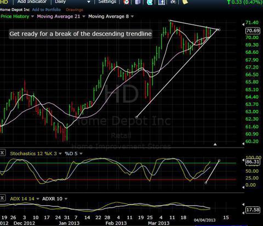Click the yellow note icon
Screen dimensions: 263x226
(185, 2)
